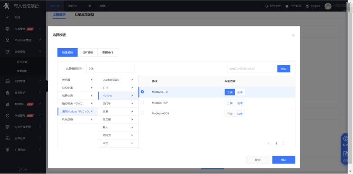Expand the 机电设备 category arrow

click(x=92, y=120)
